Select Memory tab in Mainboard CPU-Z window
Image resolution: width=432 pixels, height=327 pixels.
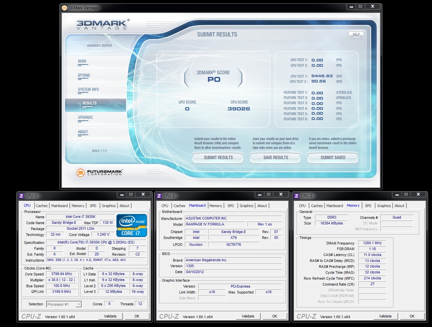[x=216, y=206]
